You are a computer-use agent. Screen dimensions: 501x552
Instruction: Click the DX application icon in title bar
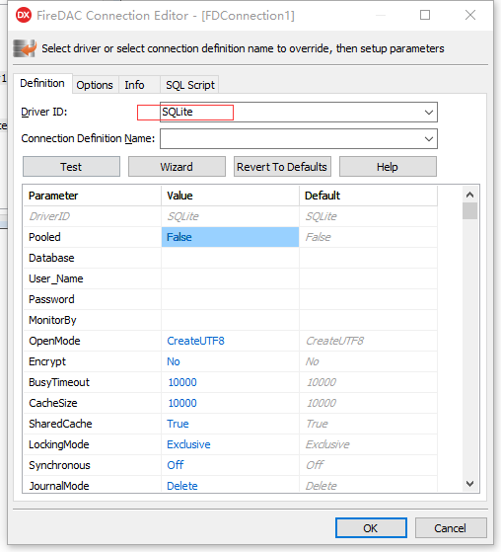click(x=24, y=15)
